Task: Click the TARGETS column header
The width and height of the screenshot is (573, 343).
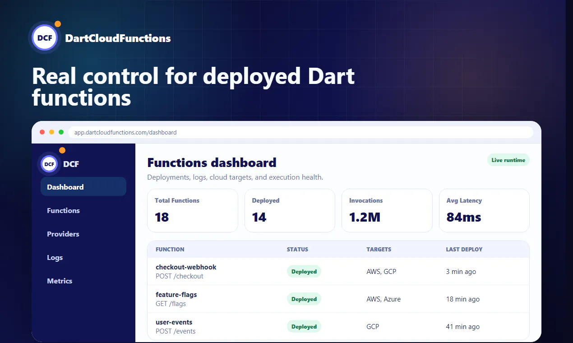Action: pyautogui.click(x=379, y=249)
